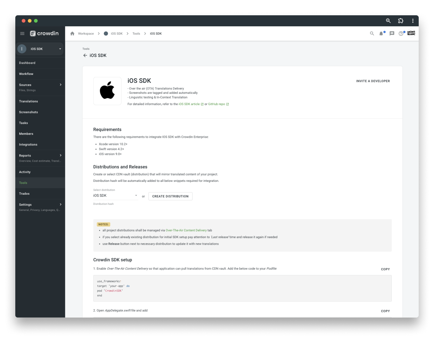The height and width of the screenshot is (342, 434).
Task: Click the Requirements heading
Action: coord(107,130)
